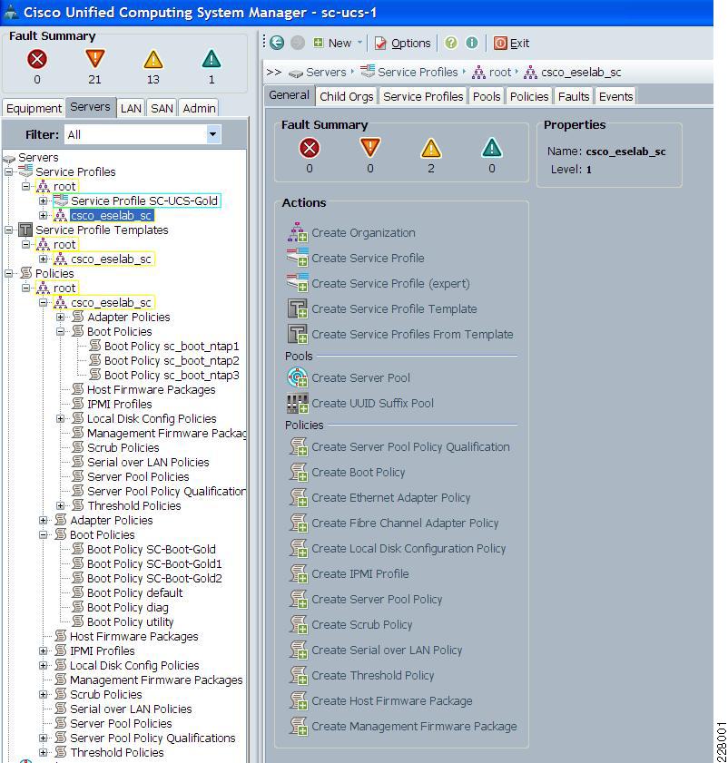Click the Exit toolbar button
The width and height of the screenshot is (728, 763).
pyautogui.click(x=511, y=44)
